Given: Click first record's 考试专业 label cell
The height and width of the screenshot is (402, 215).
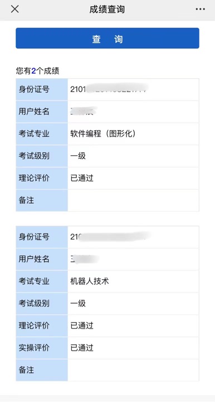Looking at the screenshot, I should [42, 134].
